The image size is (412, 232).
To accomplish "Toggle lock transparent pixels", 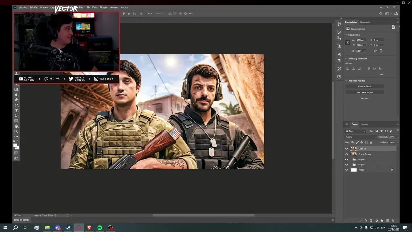I will [x=353, y=142].
